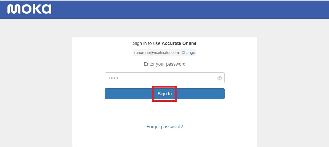This screenshot has width=329, height=147.
Task: Click empty area of the blue header bar
Action: click(x=189, y=9)
